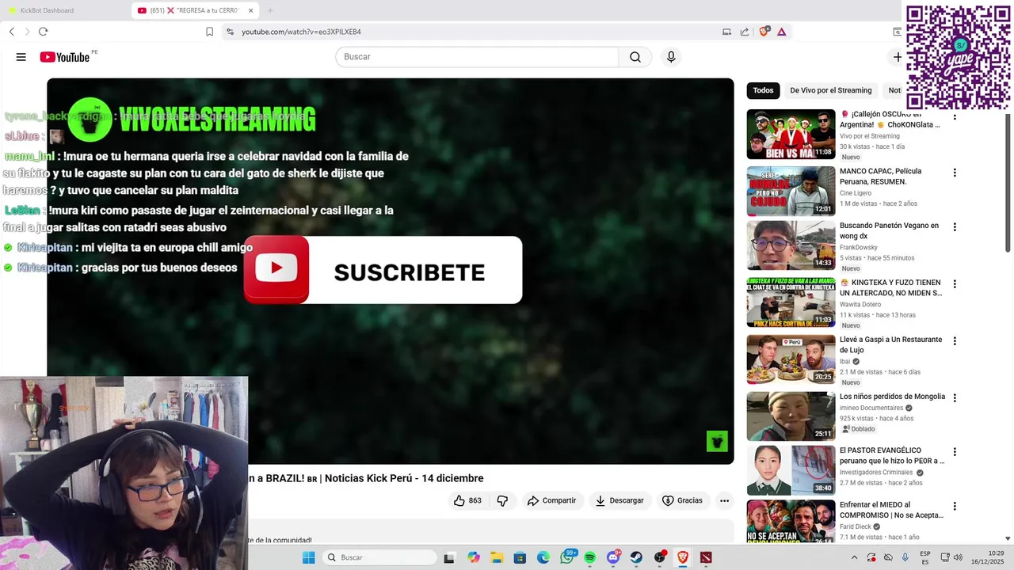Go to the YouTube home logo
This screenshot has height=570, width=1014.
click(x=65, y=57)
